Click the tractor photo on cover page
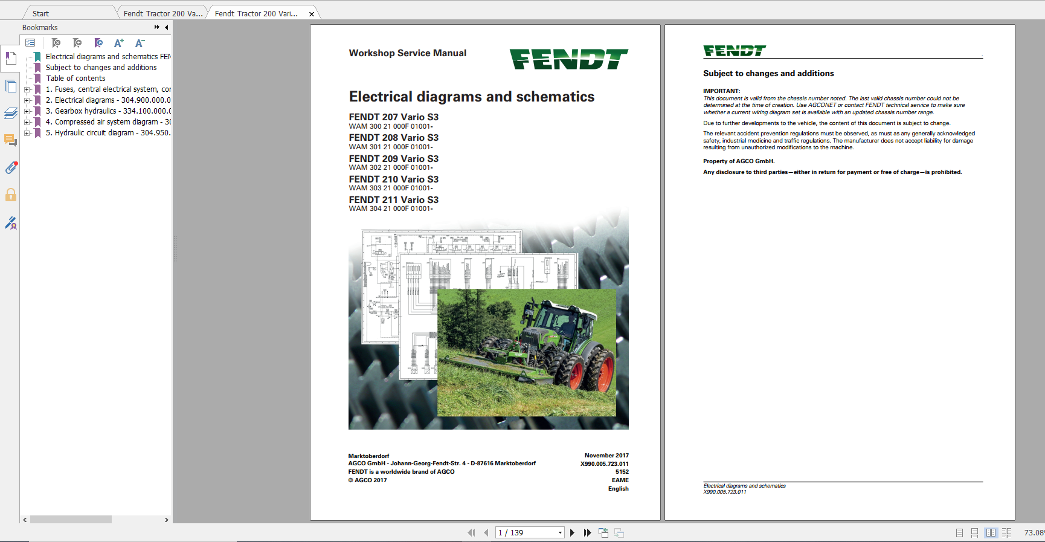 point(526,352)
